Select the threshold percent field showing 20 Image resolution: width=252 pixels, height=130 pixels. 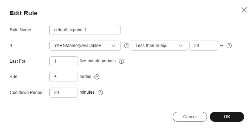click(x=204, y=46)
